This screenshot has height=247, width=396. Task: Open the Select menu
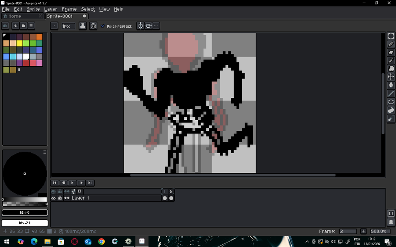pos(88,9)
